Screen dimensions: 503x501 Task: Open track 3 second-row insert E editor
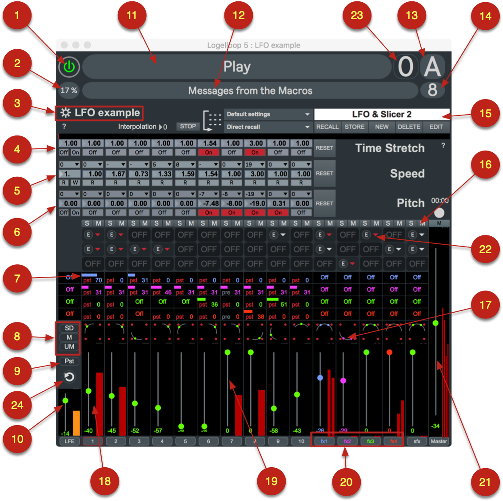tap(135, 249)
